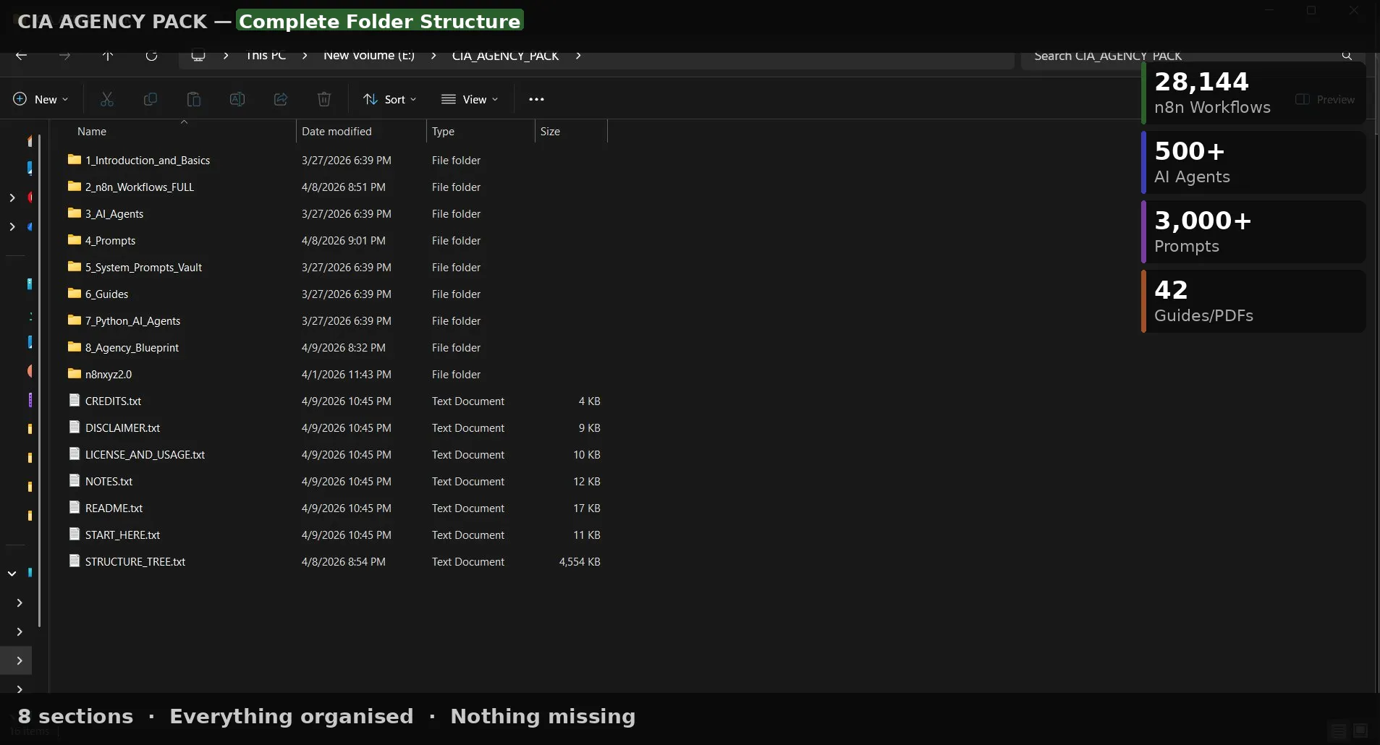Cut using the scissors icon
This screenshot has width=1380, height=745.
click(107, 99)
